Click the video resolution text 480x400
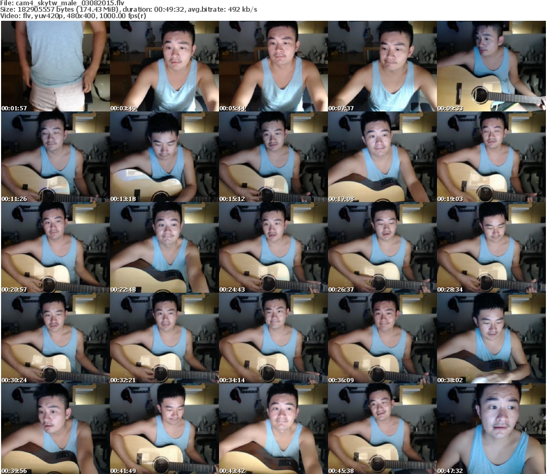Viewport: 547px width, 474px height. click(x=81, y=15)
